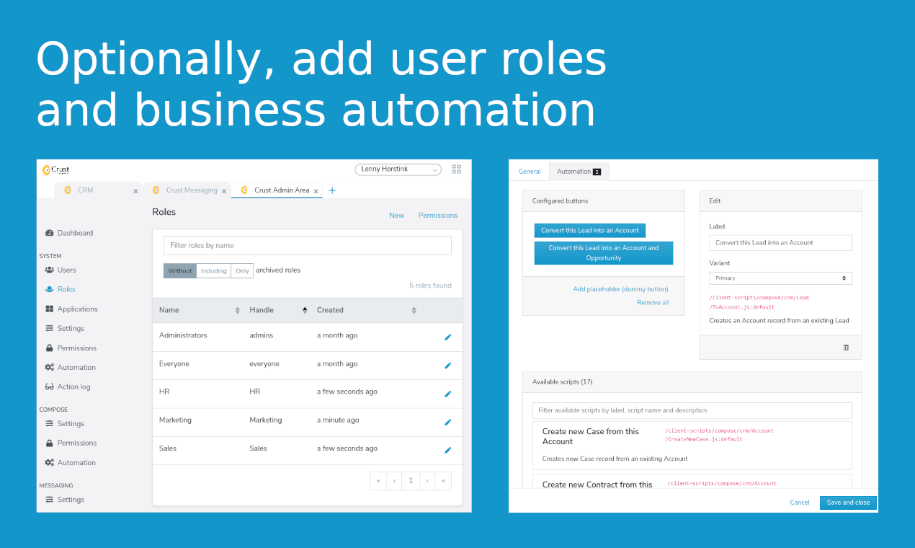Go to first page of roles
915x548 pixels.
pyautogui.click(x=378, y=481)
